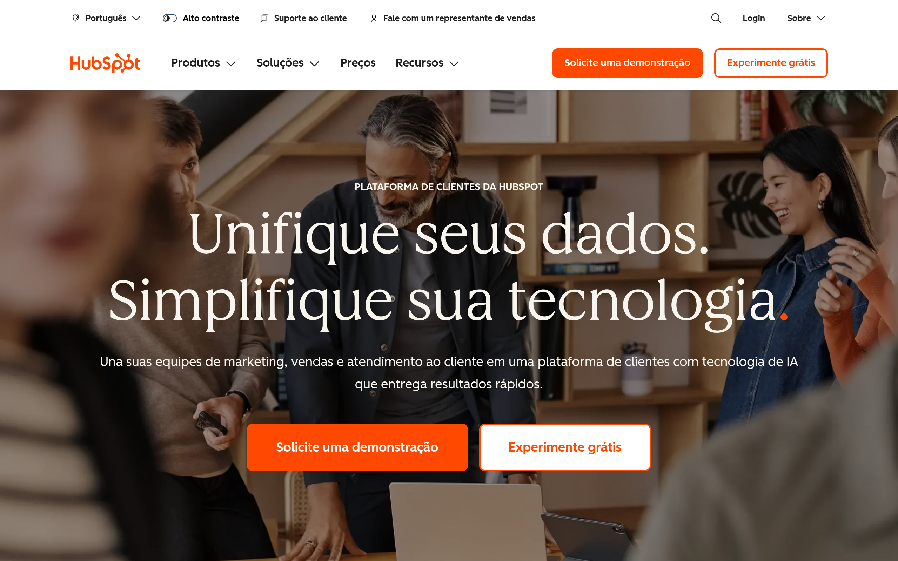Expand the Sobre dropdown chevron

[821, 18]
